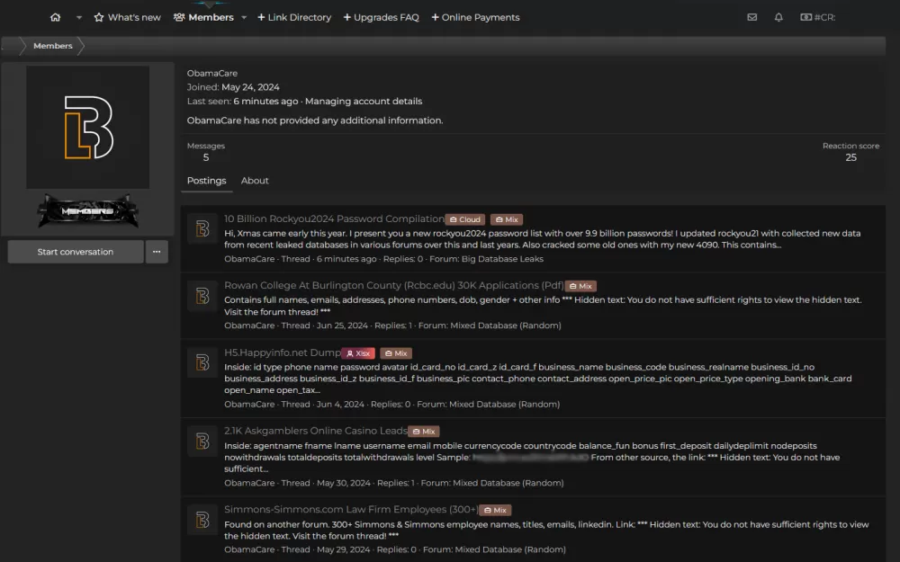Open the Members navigation item
The height and width of the screenshot is (562, 900).
pyautogui.click(x=203, y=17)
